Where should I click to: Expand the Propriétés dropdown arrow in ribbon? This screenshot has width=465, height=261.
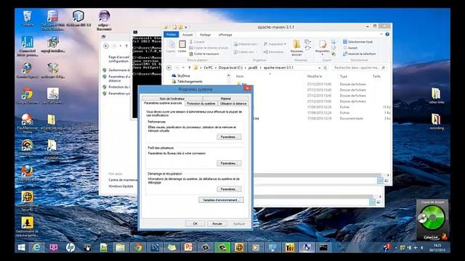[323, 54]
